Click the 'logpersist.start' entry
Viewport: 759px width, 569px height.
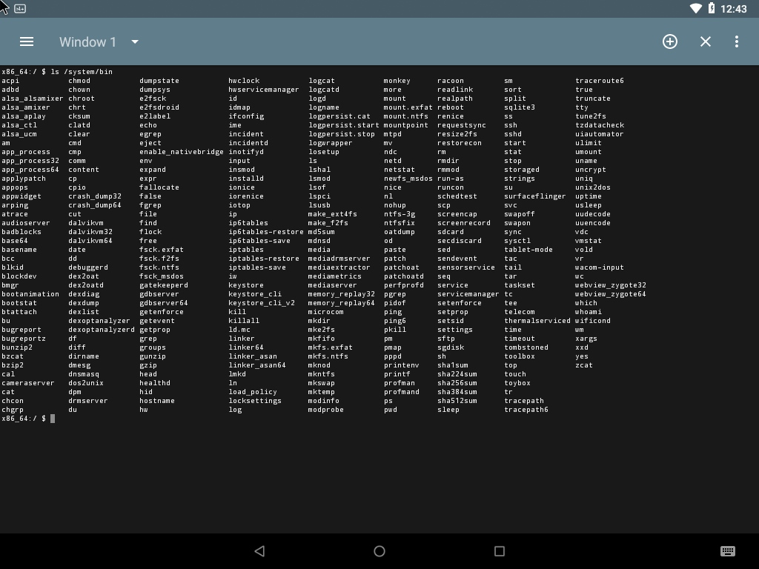(344, 125)
